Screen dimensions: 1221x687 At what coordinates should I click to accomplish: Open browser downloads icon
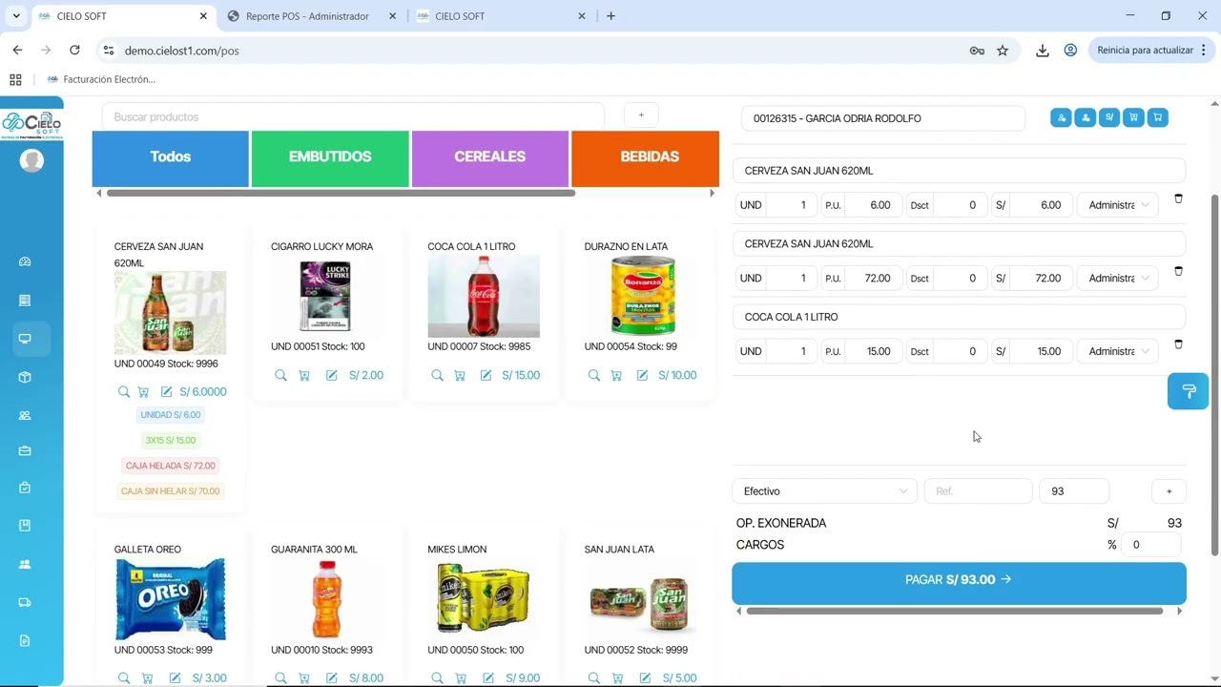tap(1043, 51)
